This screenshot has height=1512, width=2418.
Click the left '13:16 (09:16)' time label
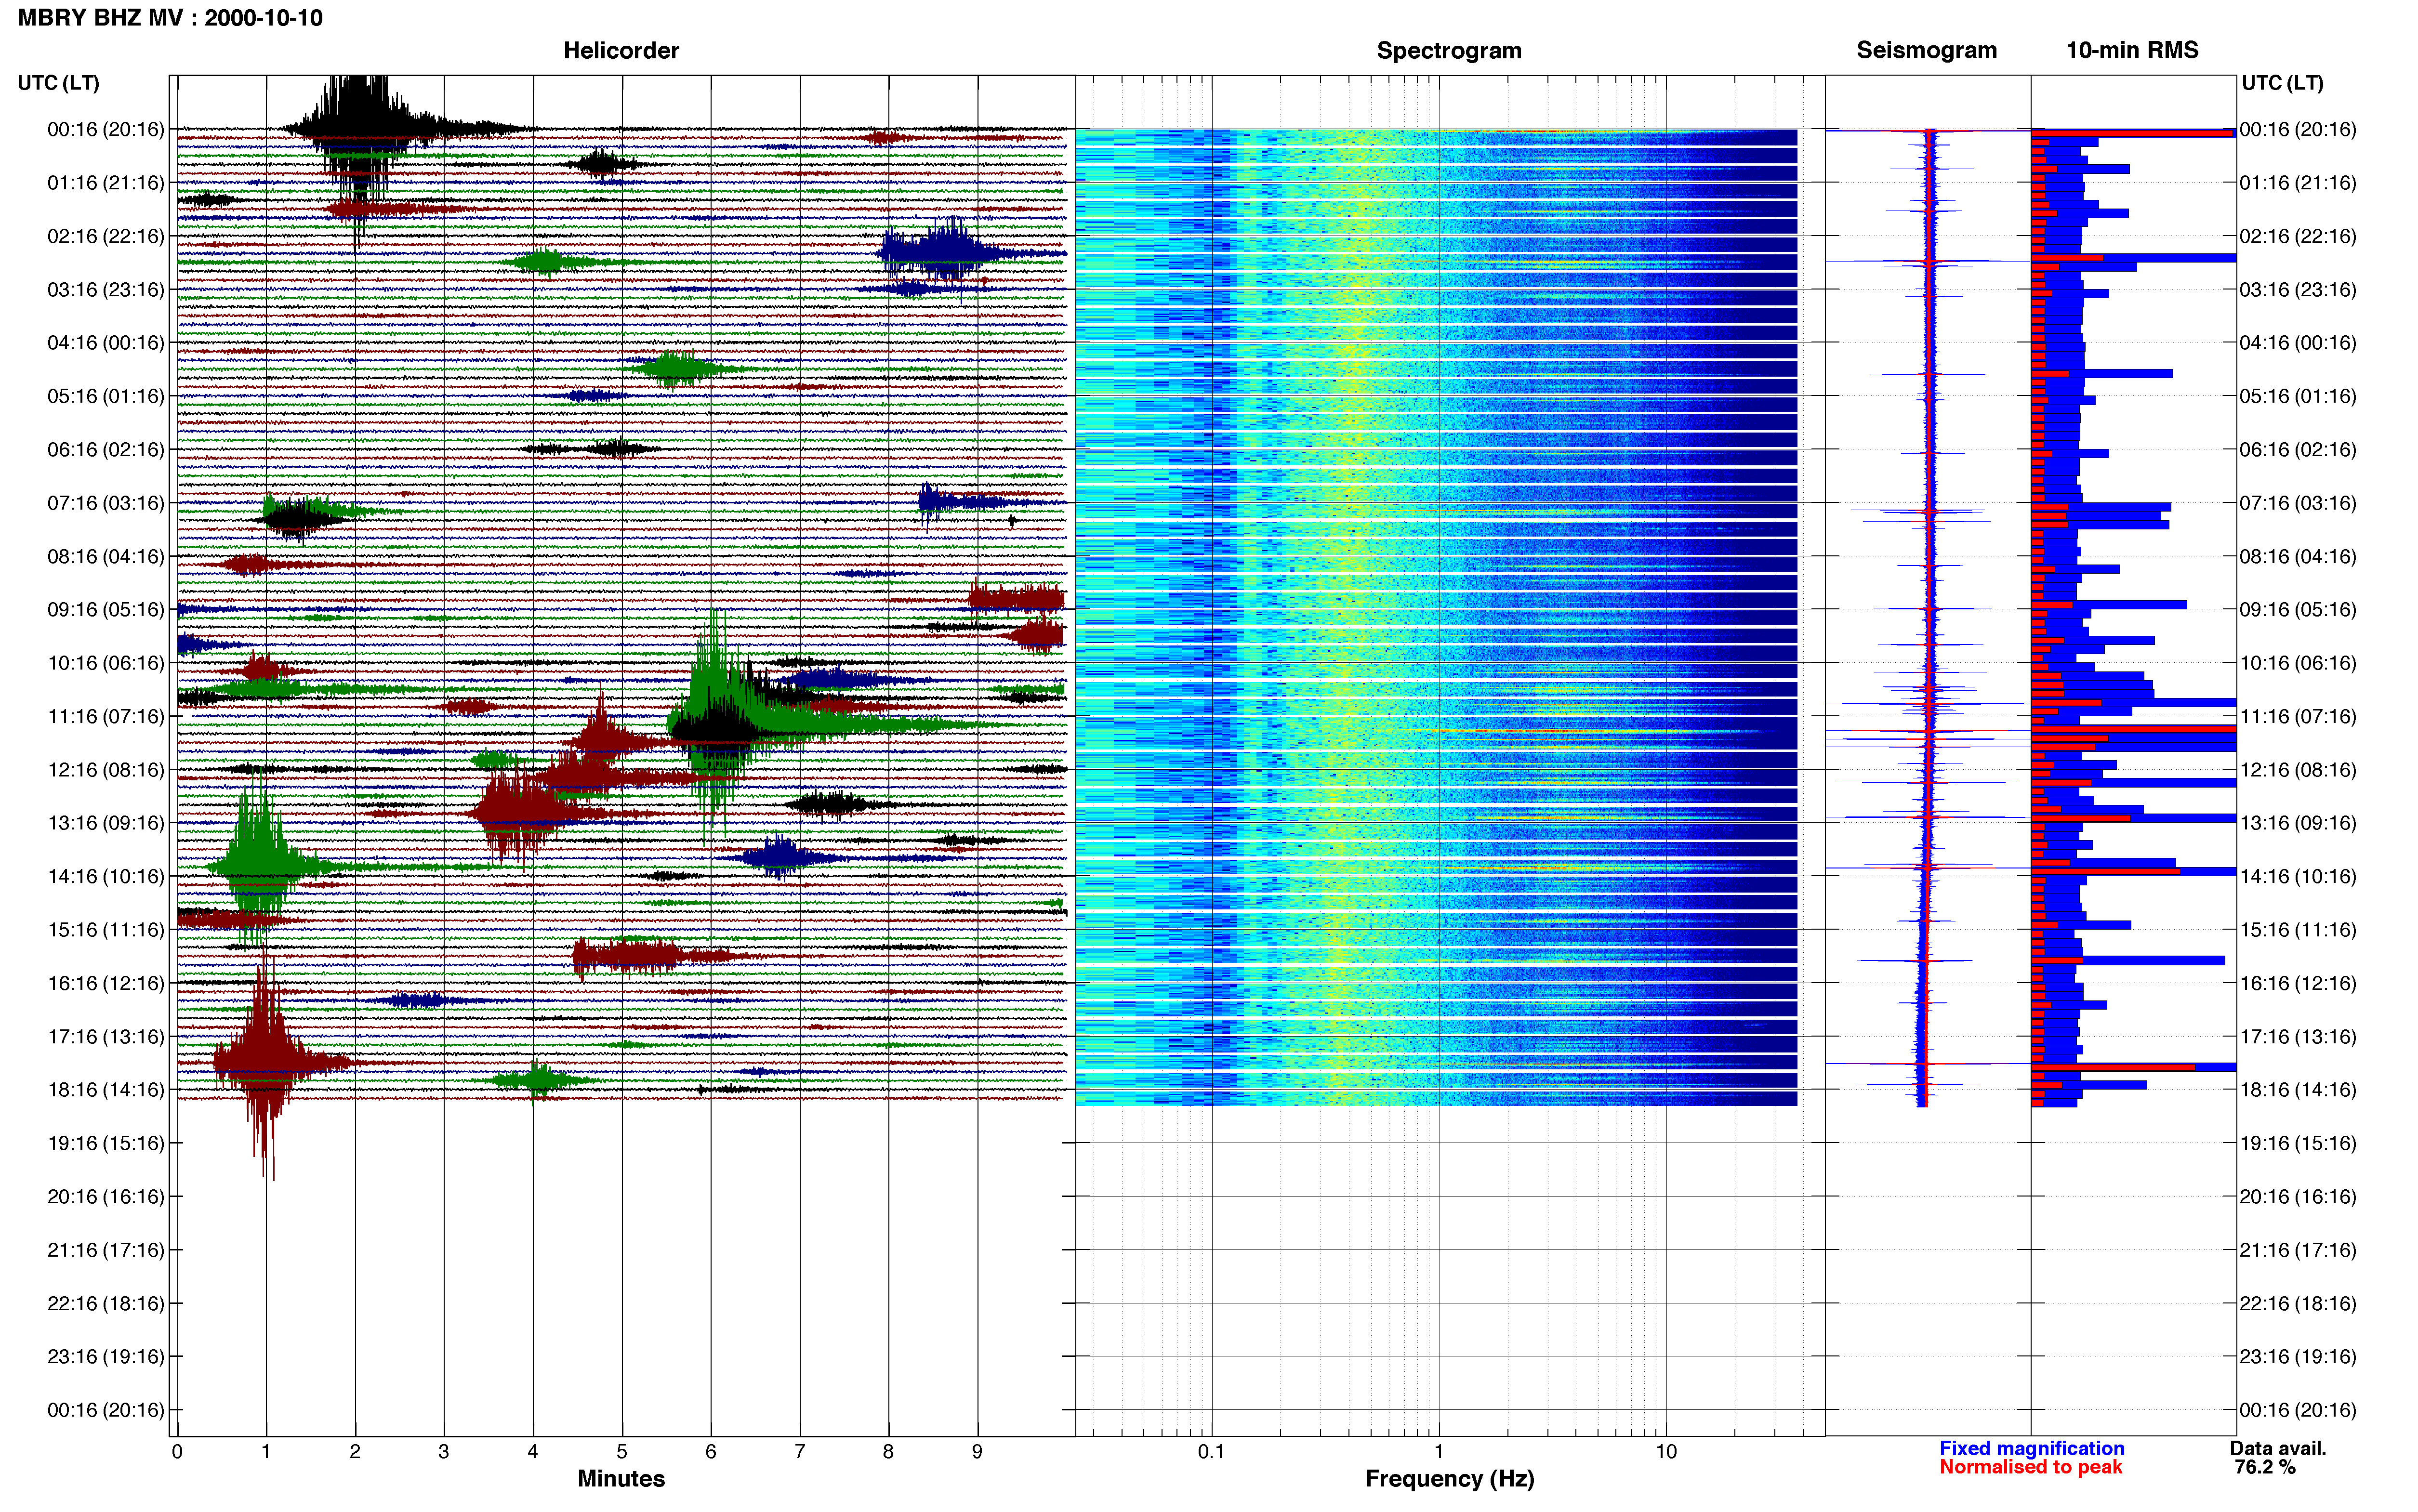[x=105, y=823]
